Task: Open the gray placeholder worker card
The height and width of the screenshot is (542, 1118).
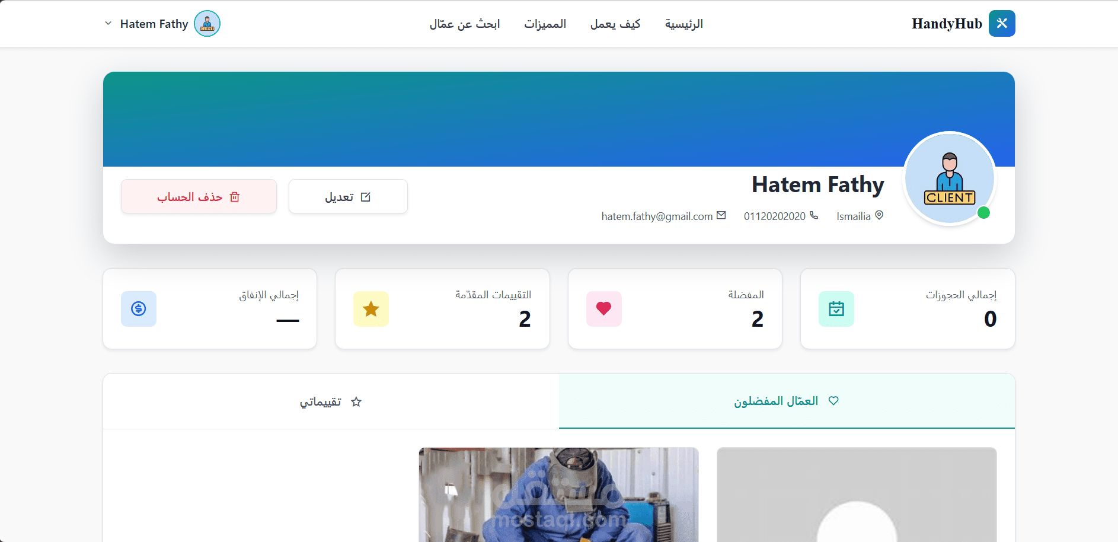Action: 857,495
